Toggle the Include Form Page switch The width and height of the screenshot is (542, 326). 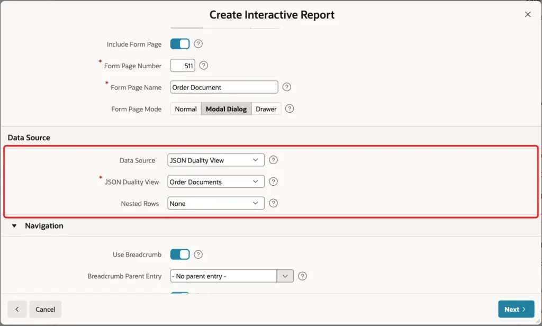[x=180, y=44]
